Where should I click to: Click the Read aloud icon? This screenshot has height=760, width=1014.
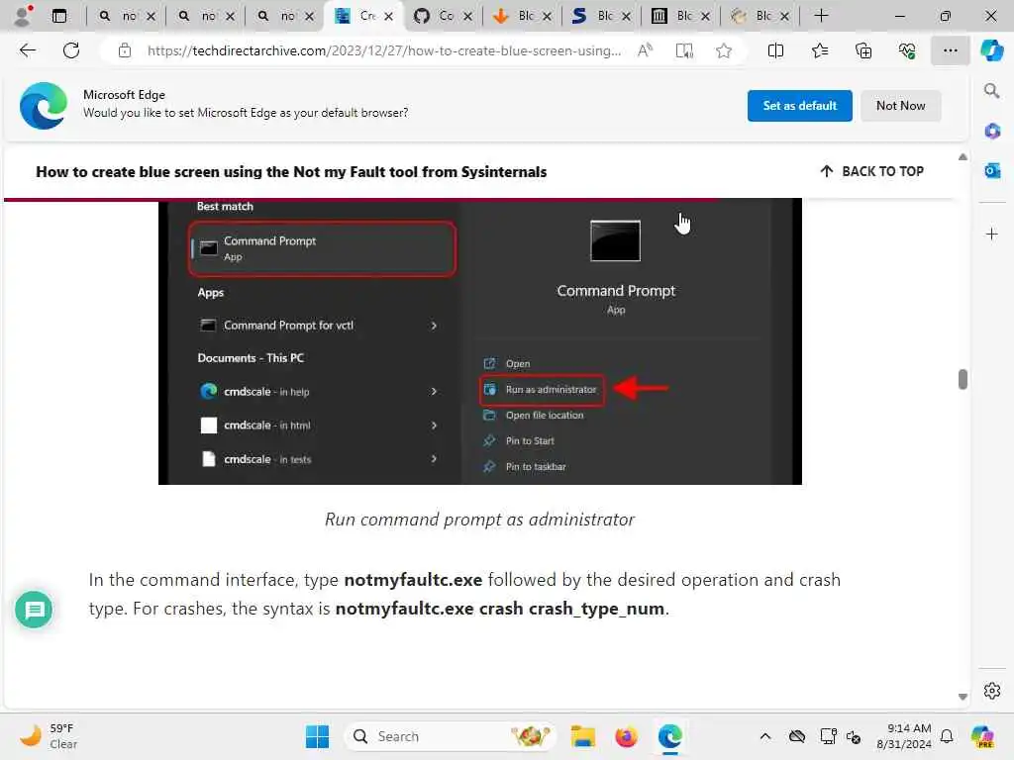[645, 50]
